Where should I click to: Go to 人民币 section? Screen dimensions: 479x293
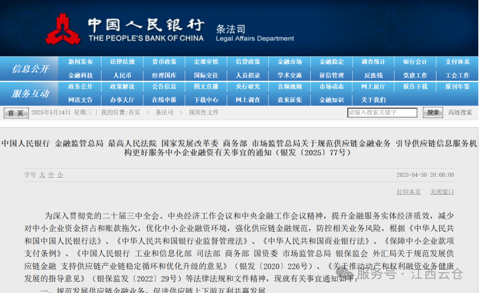click(122, 75)
